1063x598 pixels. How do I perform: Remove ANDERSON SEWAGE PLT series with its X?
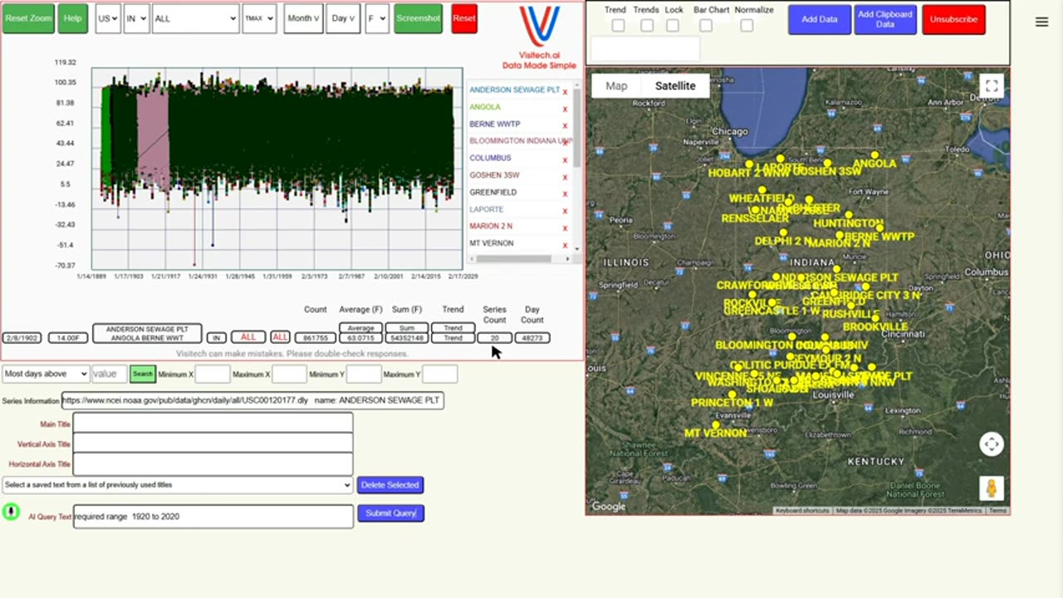[x=565, y=91]
